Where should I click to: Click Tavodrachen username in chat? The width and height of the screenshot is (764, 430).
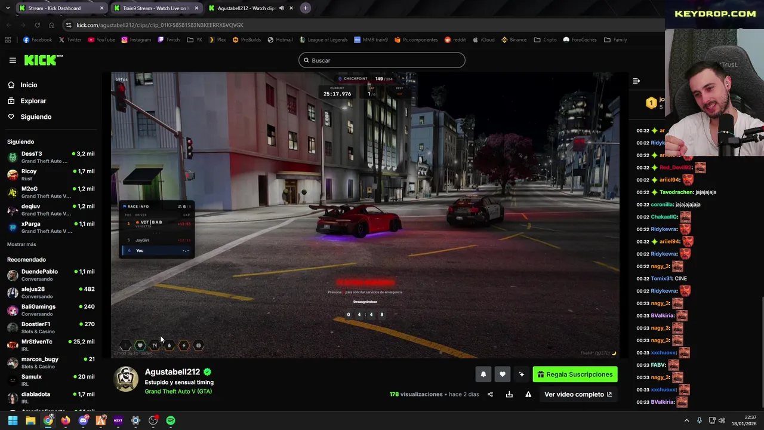click(676, 192)
